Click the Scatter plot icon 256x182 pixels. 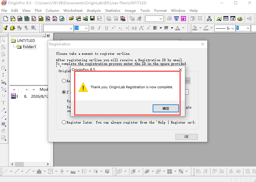pos(17,171)
